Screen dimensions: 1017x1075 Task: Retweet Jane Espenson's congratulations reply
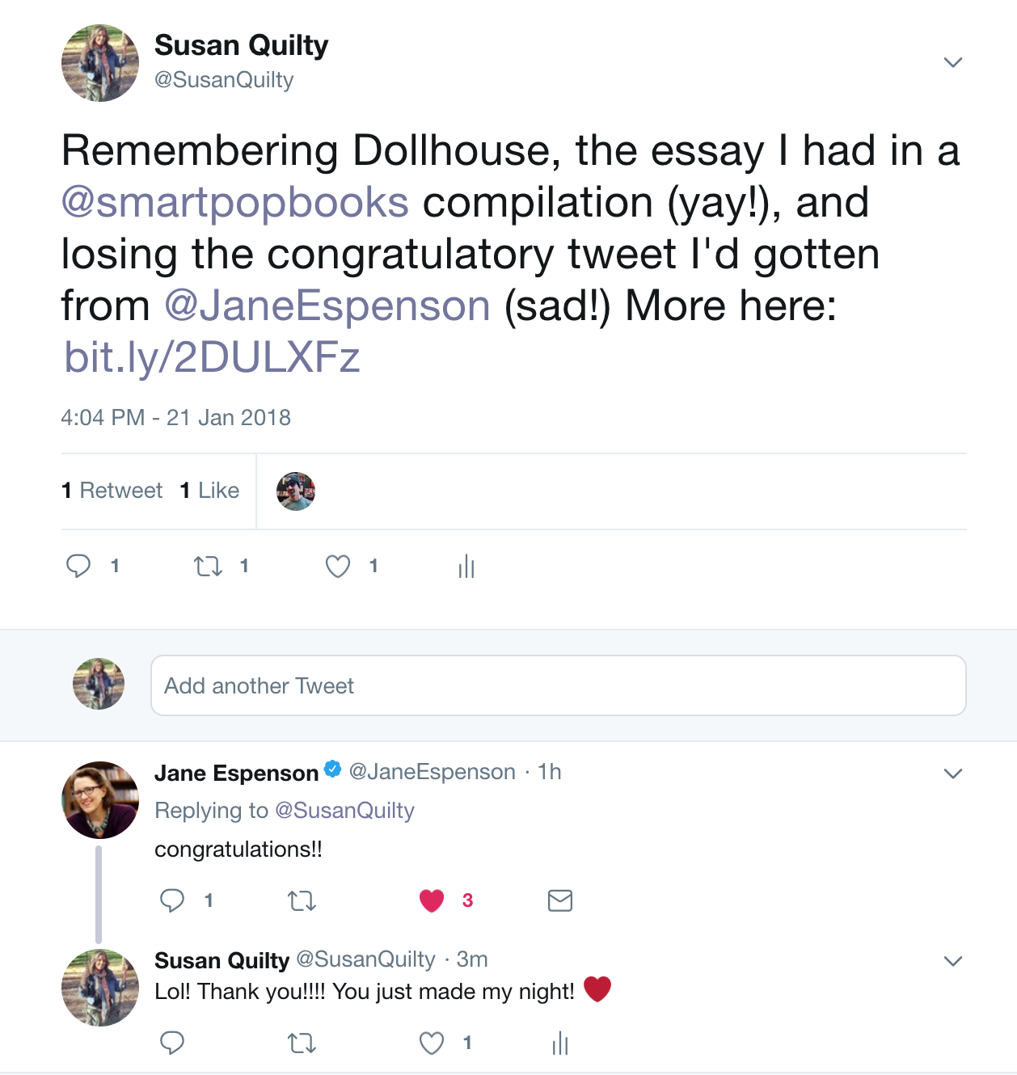pos(302,900)
